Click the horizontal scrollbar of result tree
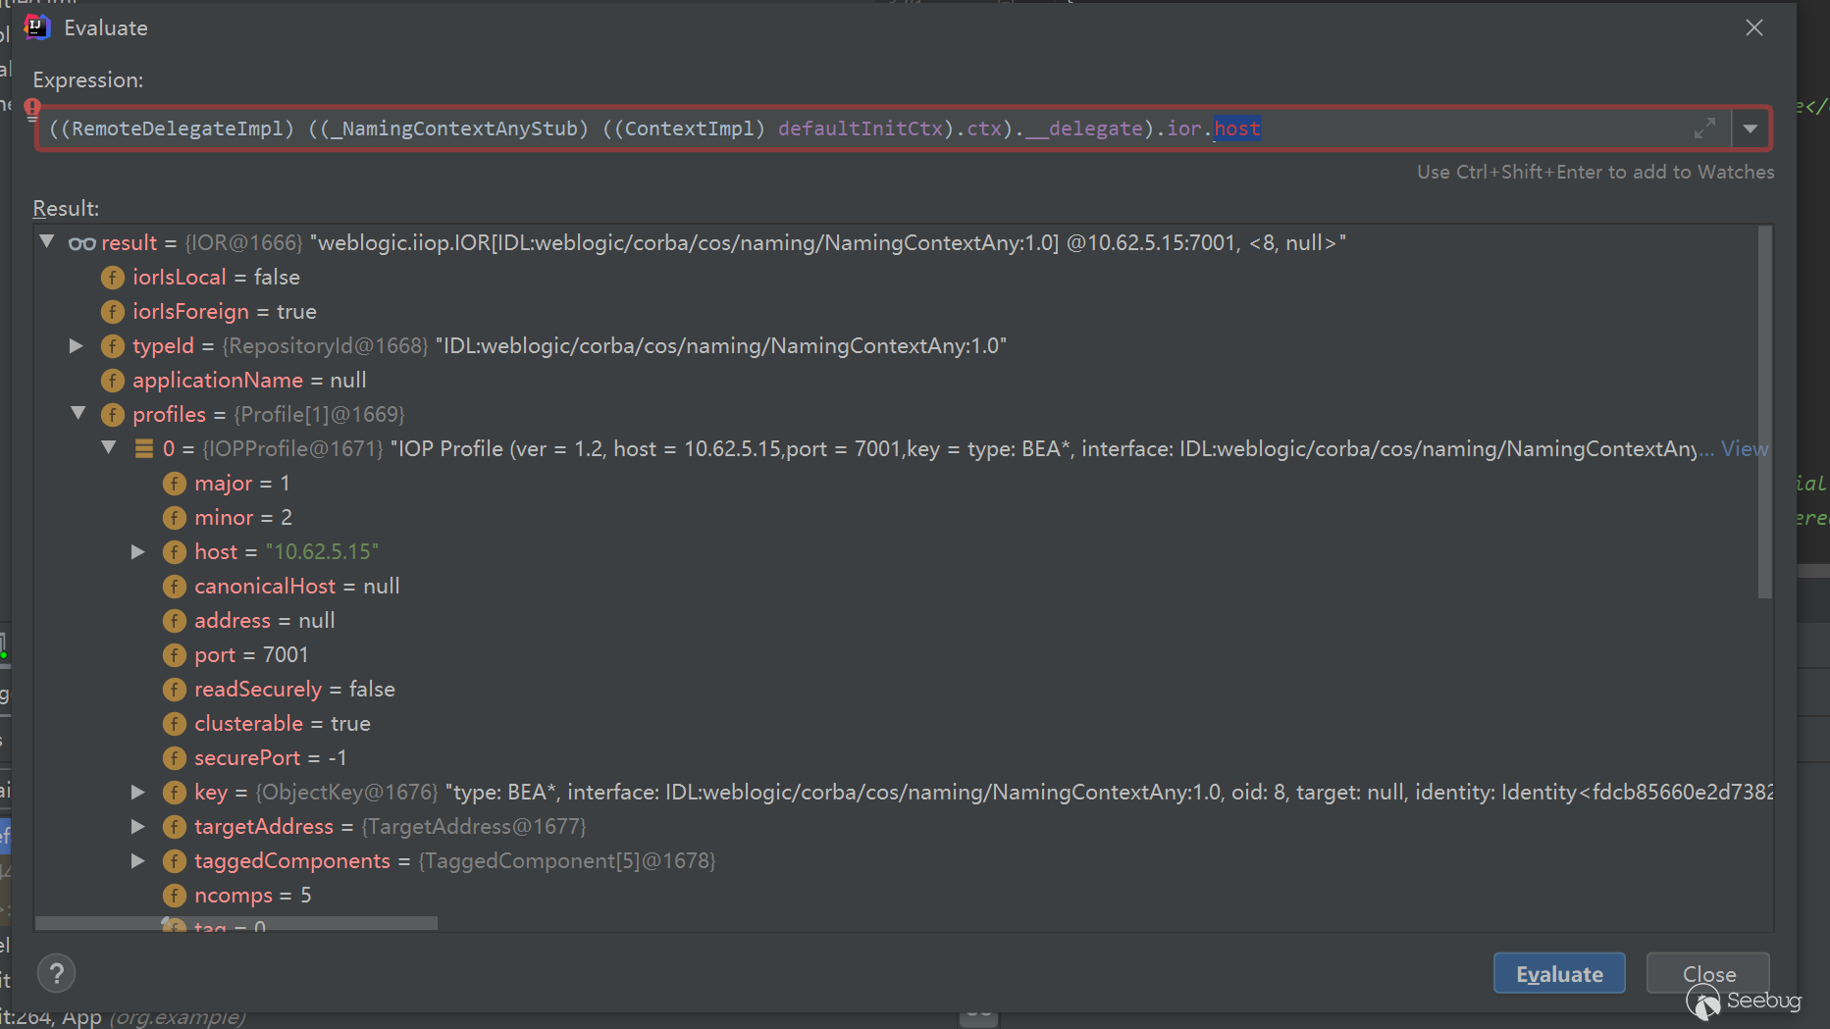Viewport: 1830px width, 1029px height. pos(236,923)
